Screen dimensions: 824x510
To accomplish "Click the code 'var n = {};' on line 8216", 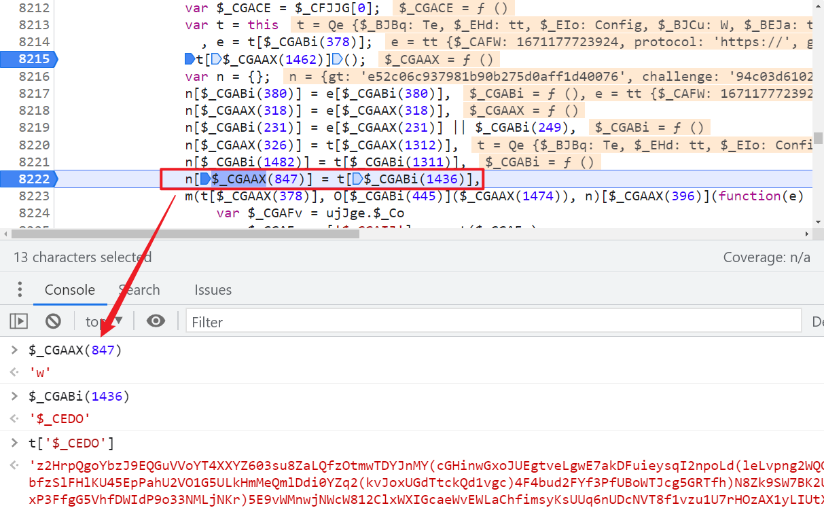I will (228, 76).
